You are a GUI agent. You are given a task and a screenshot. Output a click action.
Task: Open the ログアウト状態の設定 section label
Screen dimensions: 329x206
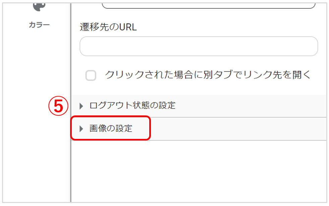[132, 105]
